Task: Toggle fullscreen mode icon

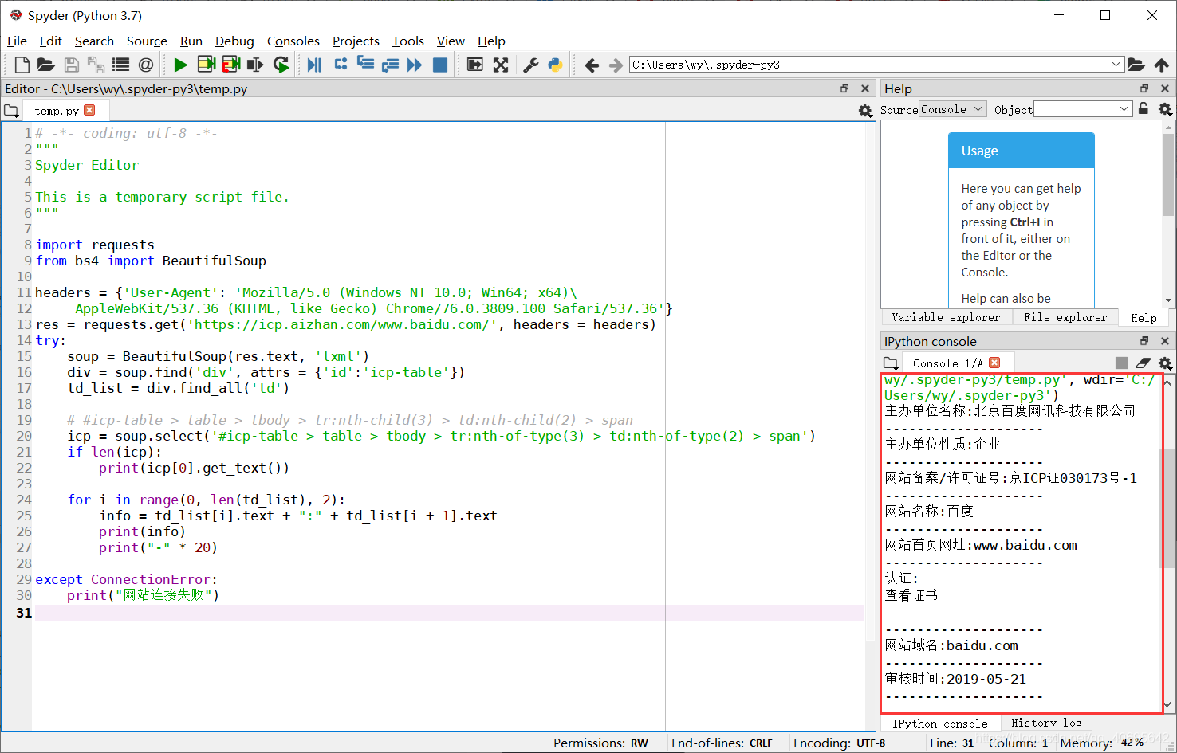Action: pos(501,65)
